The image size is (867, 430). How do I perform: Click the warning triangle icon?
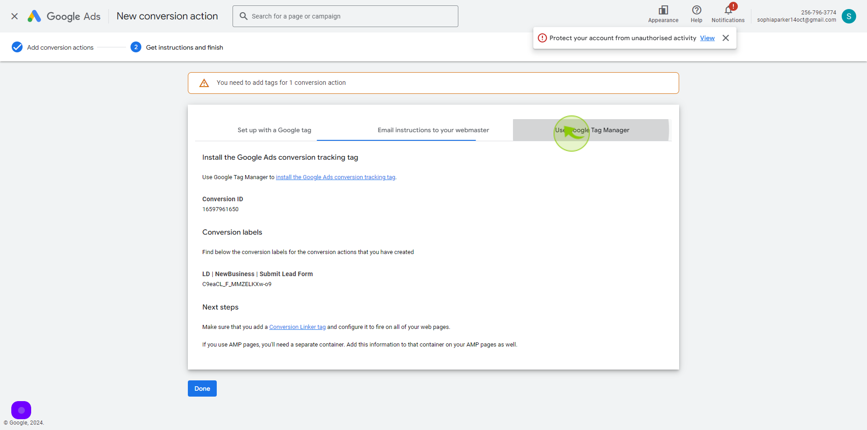click(204, 83)
